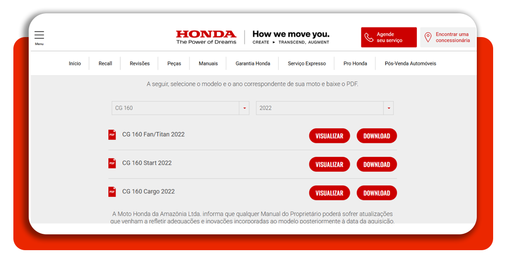Open the Garantia Honda nav item
This screenshot has width=507, height=265.
coord(253,64)
